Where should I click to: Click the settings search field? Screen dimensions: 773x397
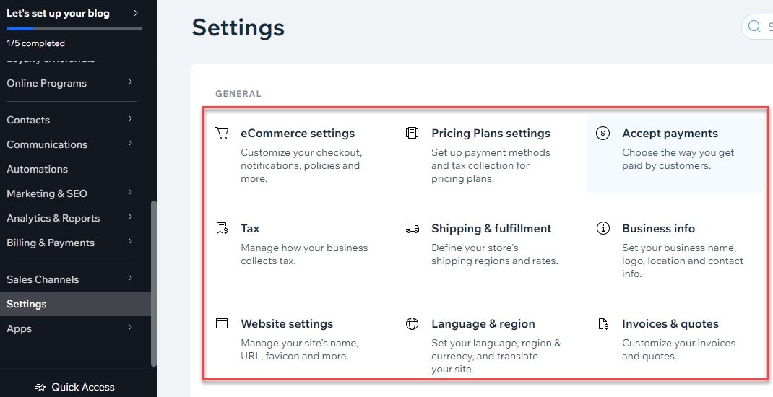(x=757, y=26)
